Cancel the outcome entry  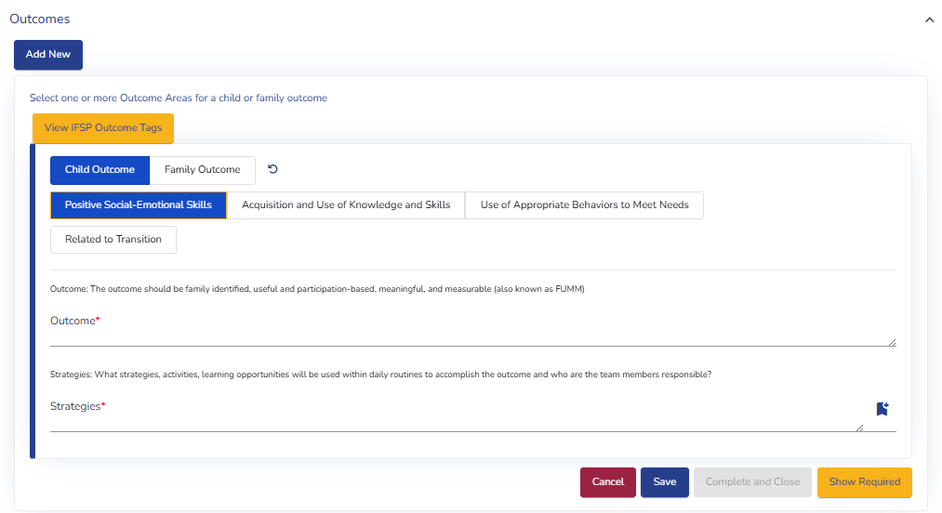607,482
